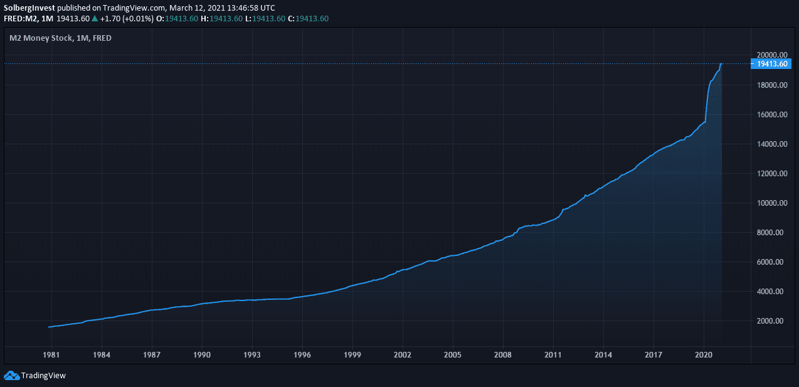This screenshot has height=387, width=799.
Task: Click the chart line peak at 2021
Action: [x=721, y=64]
